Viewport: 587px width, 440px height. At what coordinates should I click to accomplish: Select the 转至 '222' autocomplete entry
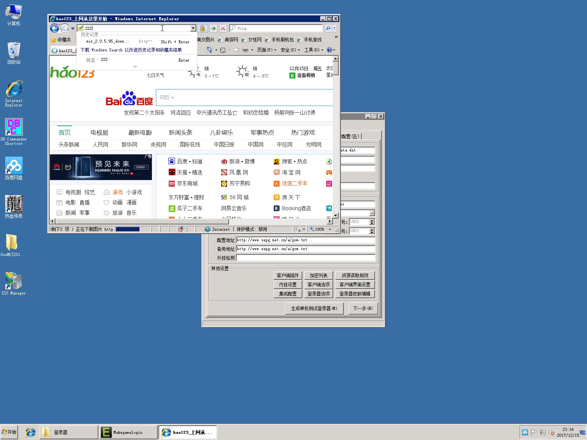(137, 60)
